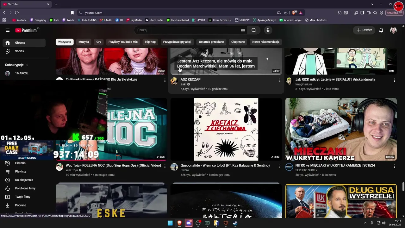The image size is (405, 228).
Task: Open options for ASZ KECZAP video
Action: [x=280, y=80]
